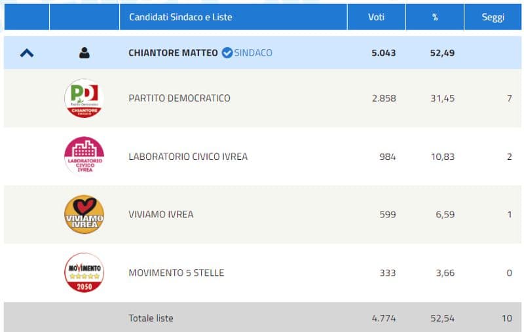Screen dimensions: 524x332
Task: Select the percentage column header
Action: point(435,17)
